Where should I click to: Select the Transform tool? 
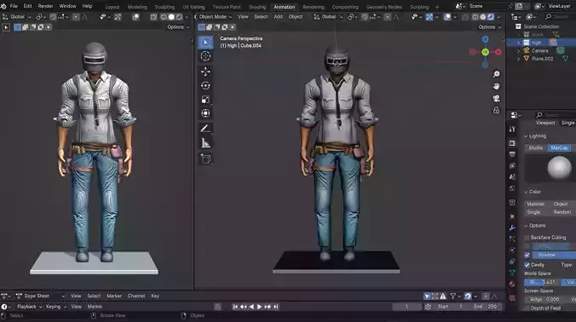pyautogui.click(x=205, y=113)
